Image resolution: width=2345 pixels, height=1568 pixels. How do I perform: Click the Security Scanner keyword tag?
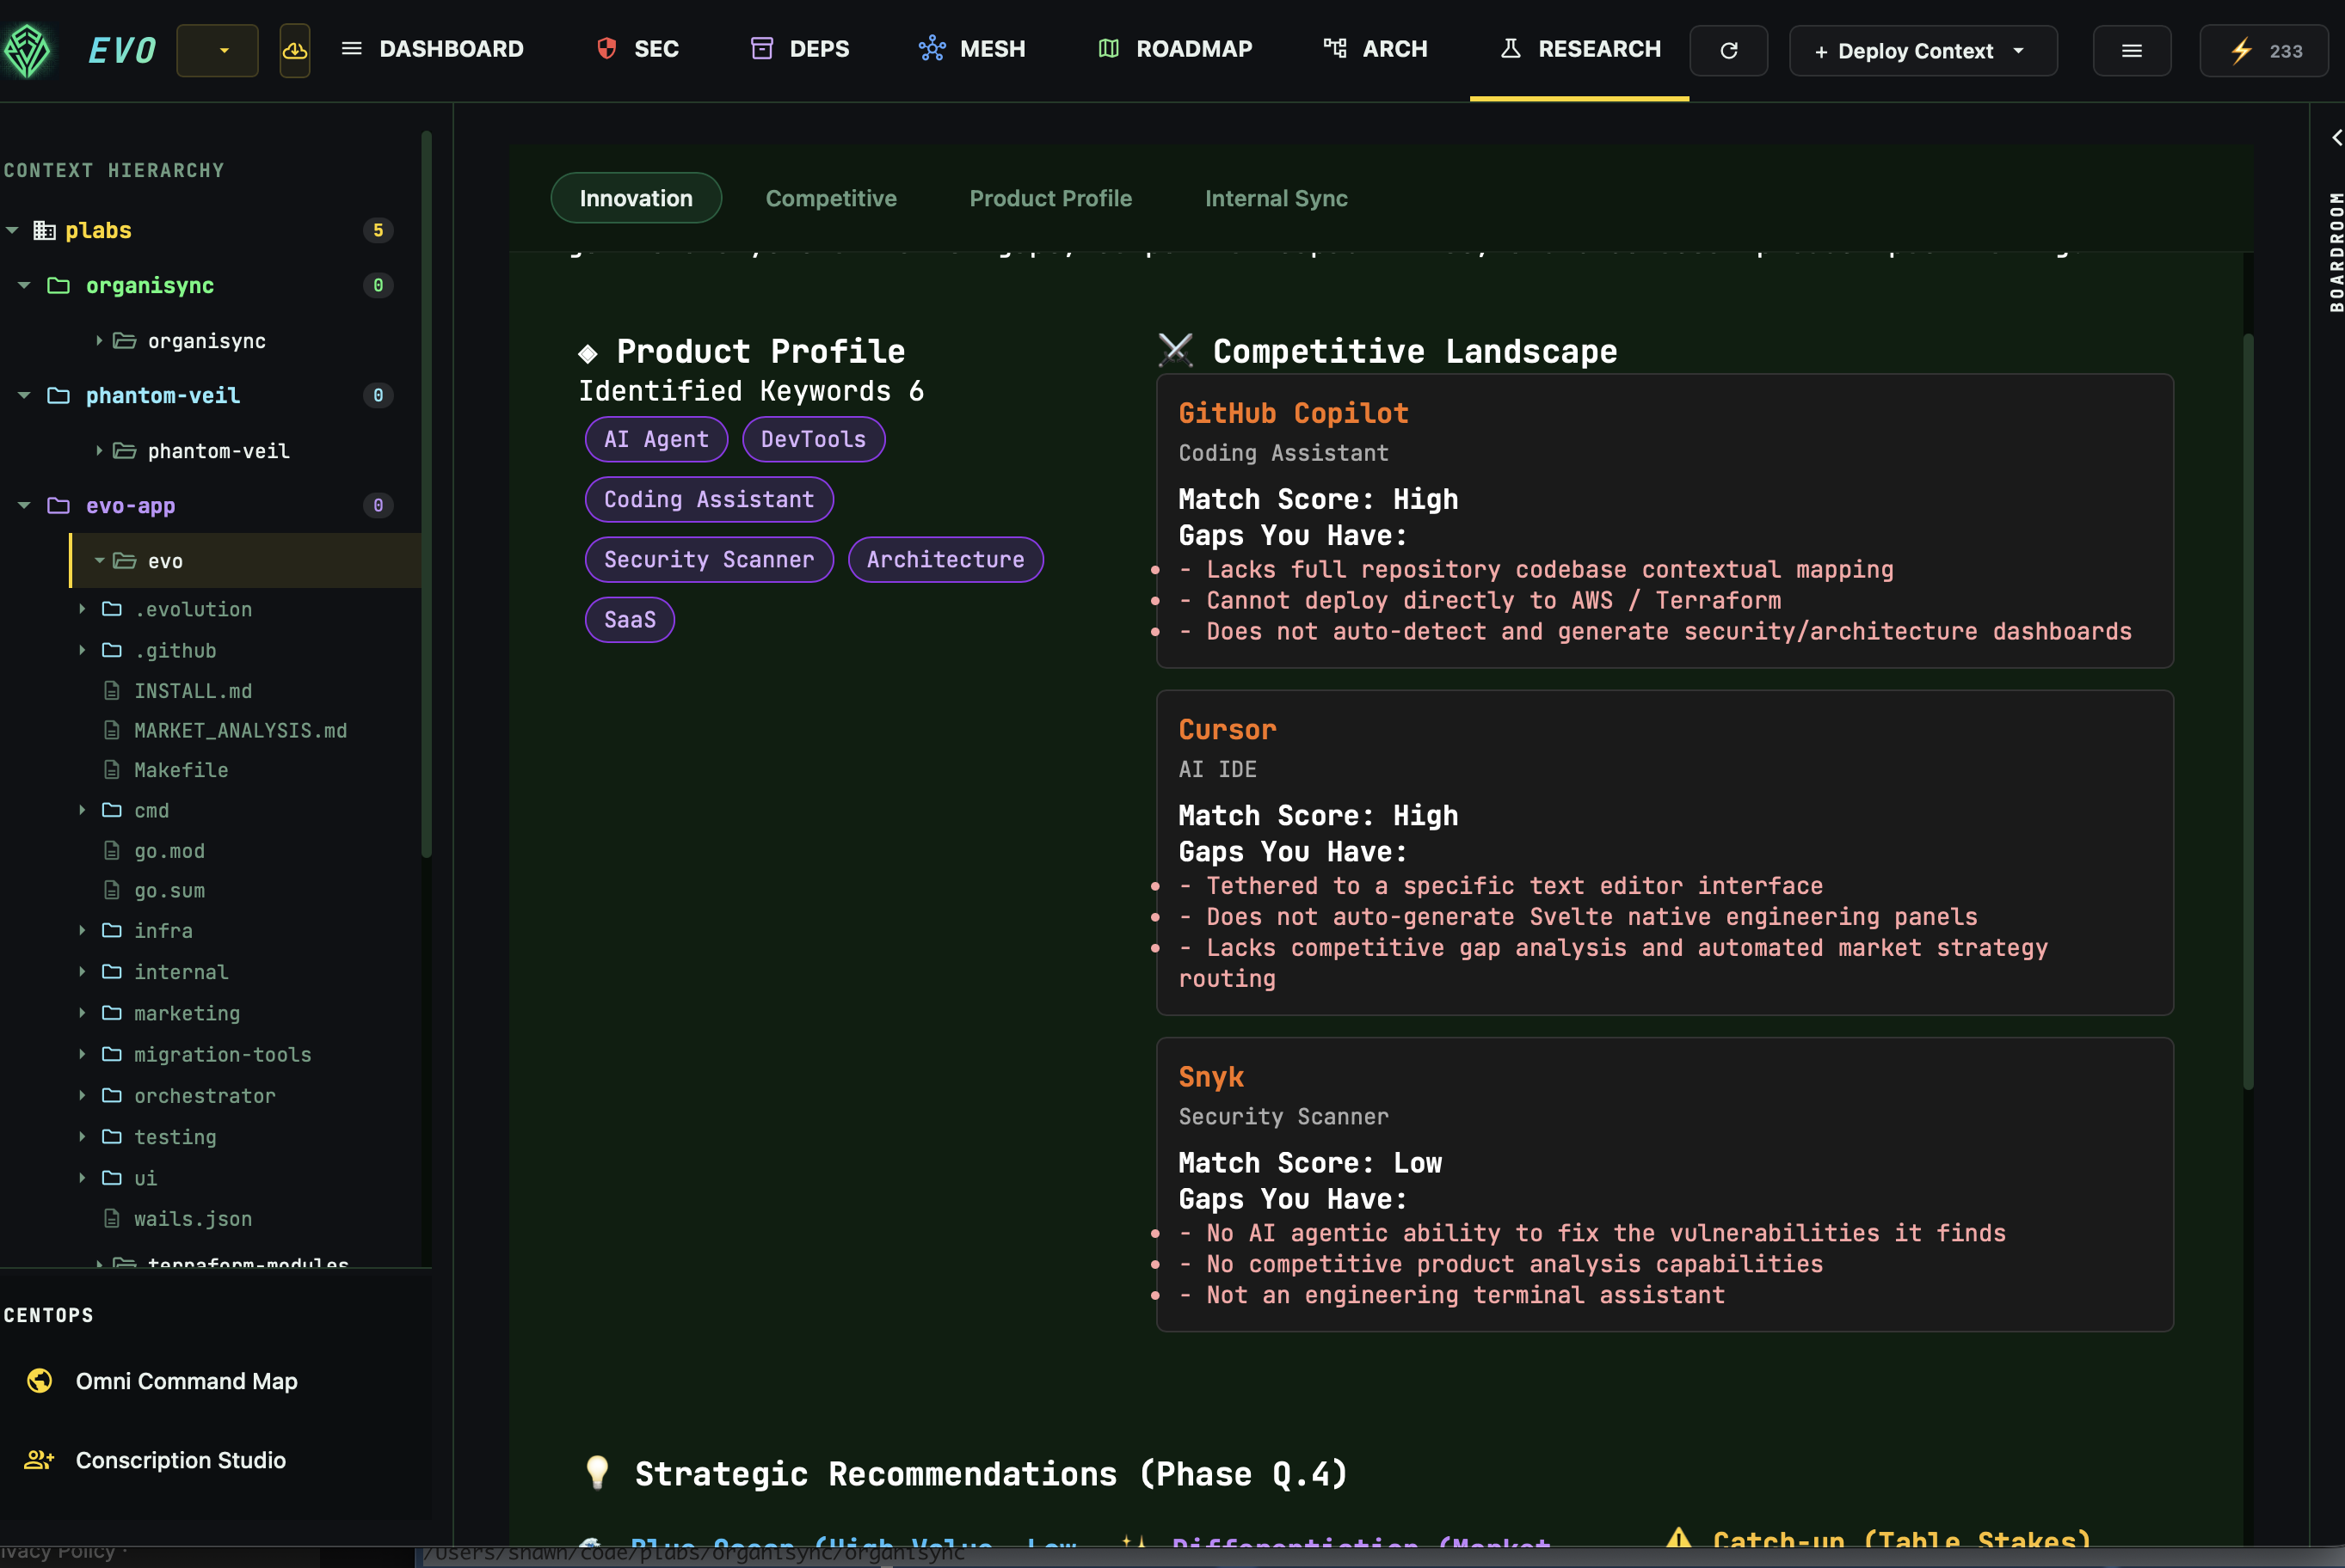[x=710, y=559]
